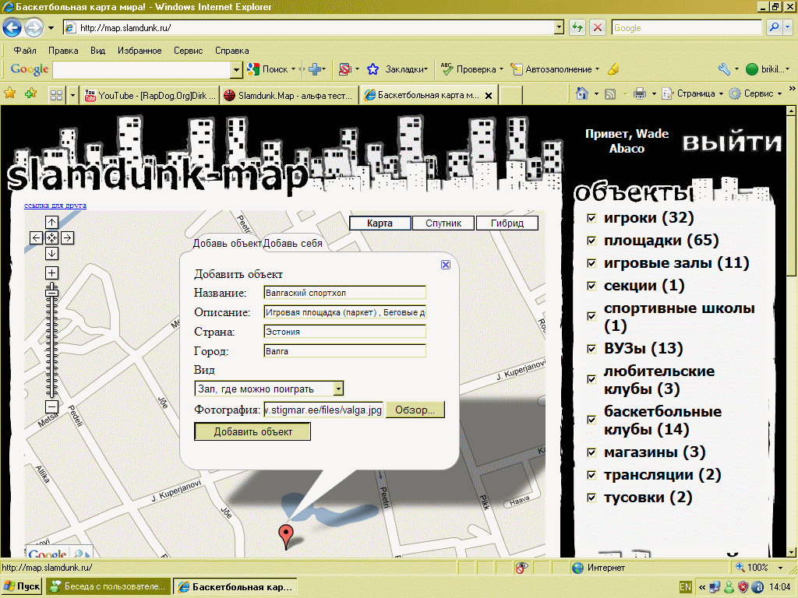The width and height of the screenshot is (798, 598).
Task: Click the Google toolbar highlighter pen icon
Action: (x=613, y=69)
